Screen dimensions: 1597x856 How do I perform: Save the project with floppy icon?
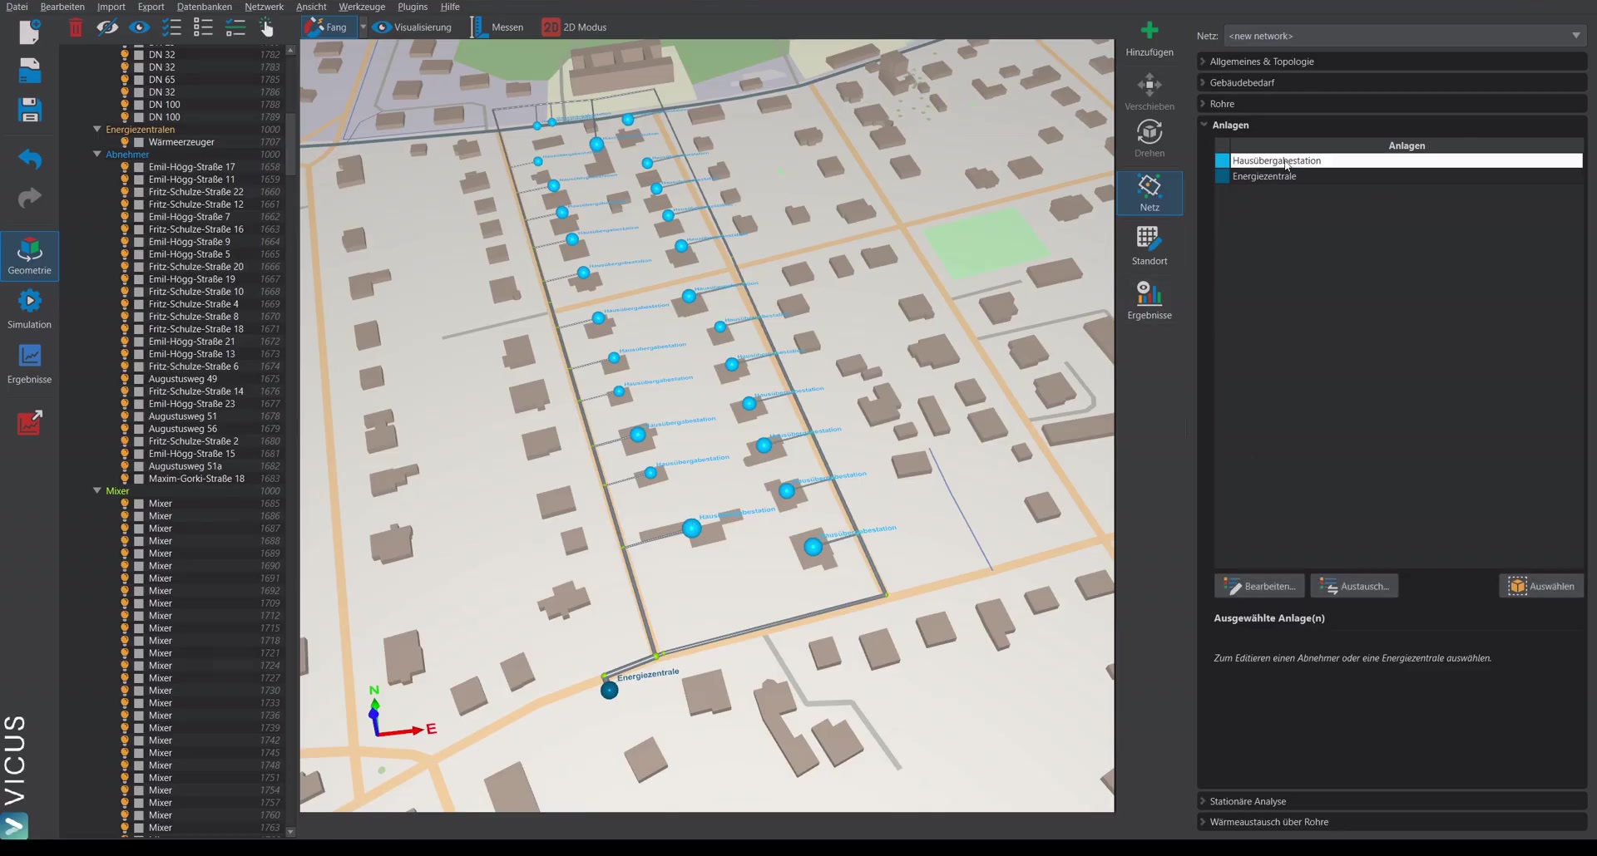click(x=30, y=110)
